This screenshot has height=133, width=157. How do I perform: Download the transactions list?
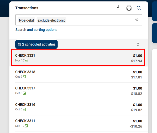pyautogui.click(x=118, y=8)
